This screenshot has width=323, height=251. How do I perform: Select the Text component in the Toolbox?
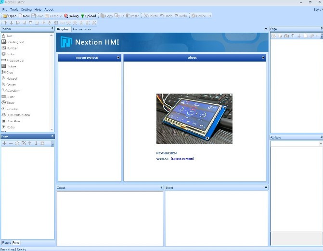tap(7, 36)
